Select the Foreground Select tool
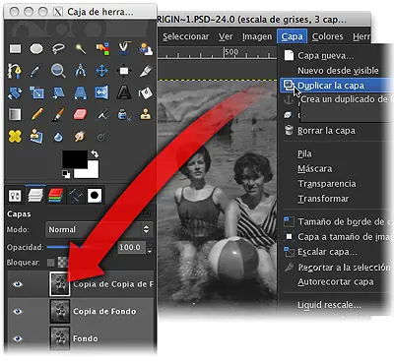Viewport: 394px width, 361px height. [x=146, y=49]
